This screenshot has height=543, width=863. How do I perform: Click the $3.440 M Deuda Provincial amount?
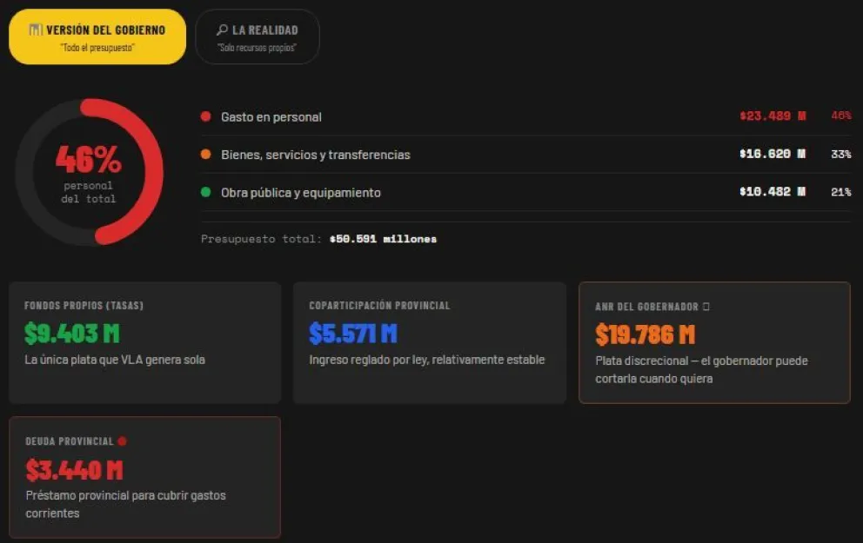pos(74,470)
